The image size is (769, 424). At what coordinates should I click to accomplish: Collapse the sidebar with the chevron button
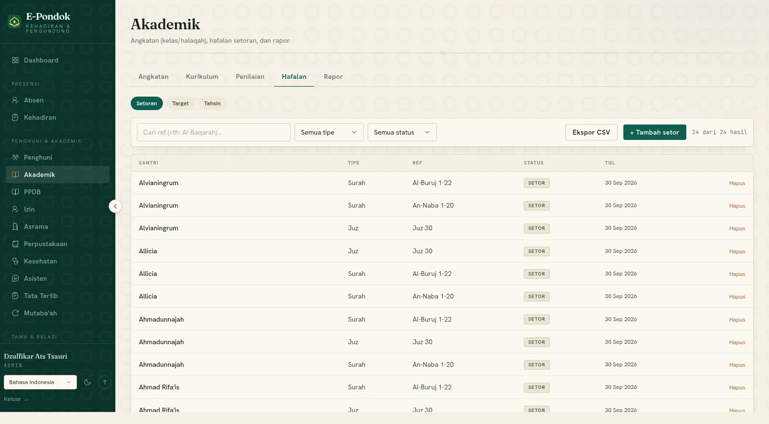115,206
